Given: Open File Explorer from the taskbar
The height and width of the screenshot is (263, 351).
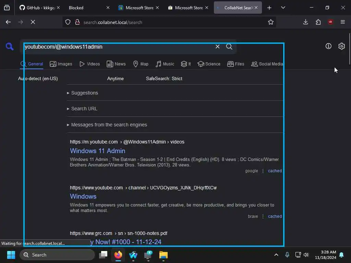Looking at the screenshot, I should pyautogui.click(x=164, y=255).
